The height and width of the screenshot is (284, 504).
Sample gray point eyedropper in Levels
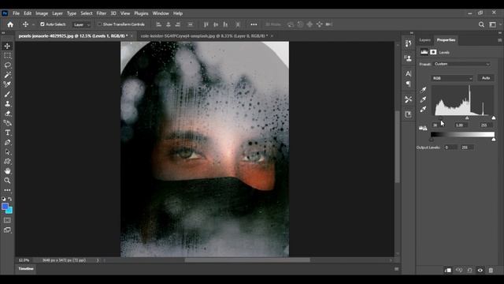[424, 99]
